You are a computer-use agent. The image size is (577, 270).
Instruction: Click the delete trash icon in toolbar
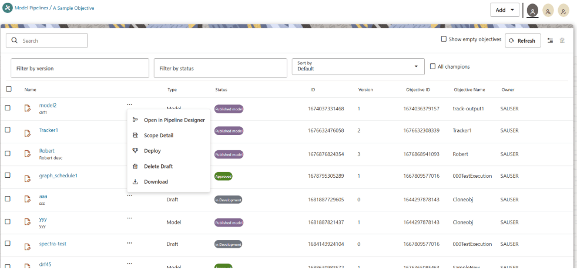[x=562, y=41]
